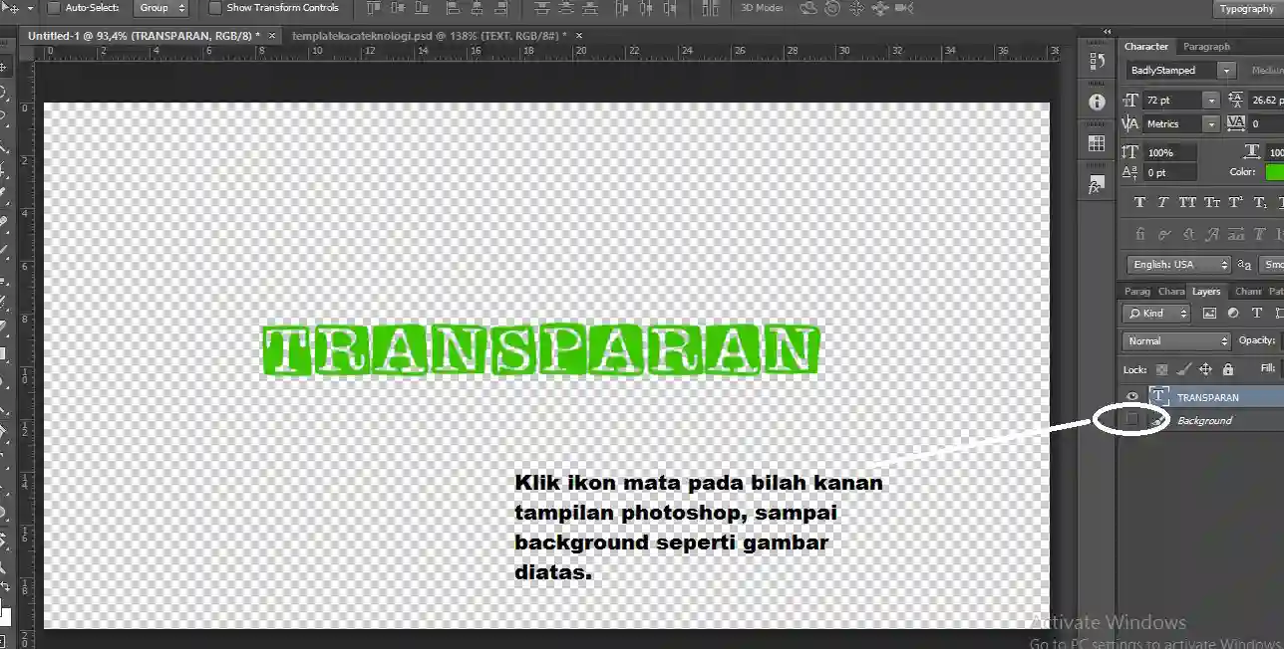
Task: Select 3D pan mode icon
Action: tap(856, 8)
